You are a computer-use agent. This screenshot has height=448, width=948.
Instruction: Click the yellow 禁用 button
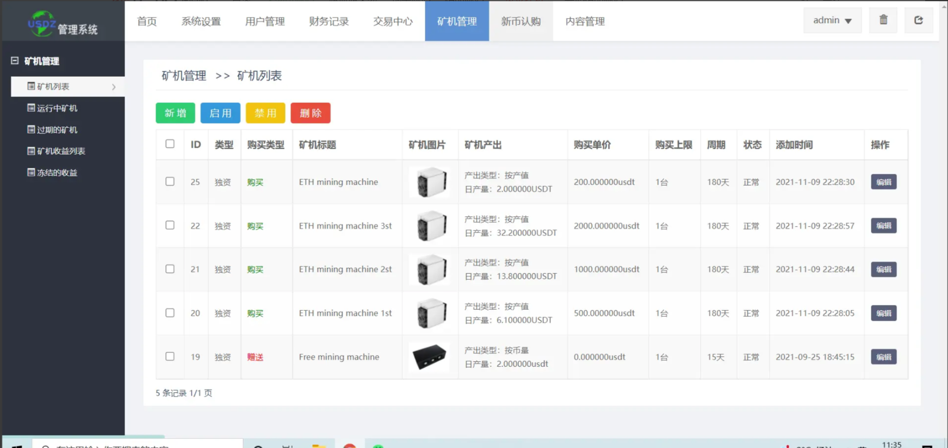[265, 113]
